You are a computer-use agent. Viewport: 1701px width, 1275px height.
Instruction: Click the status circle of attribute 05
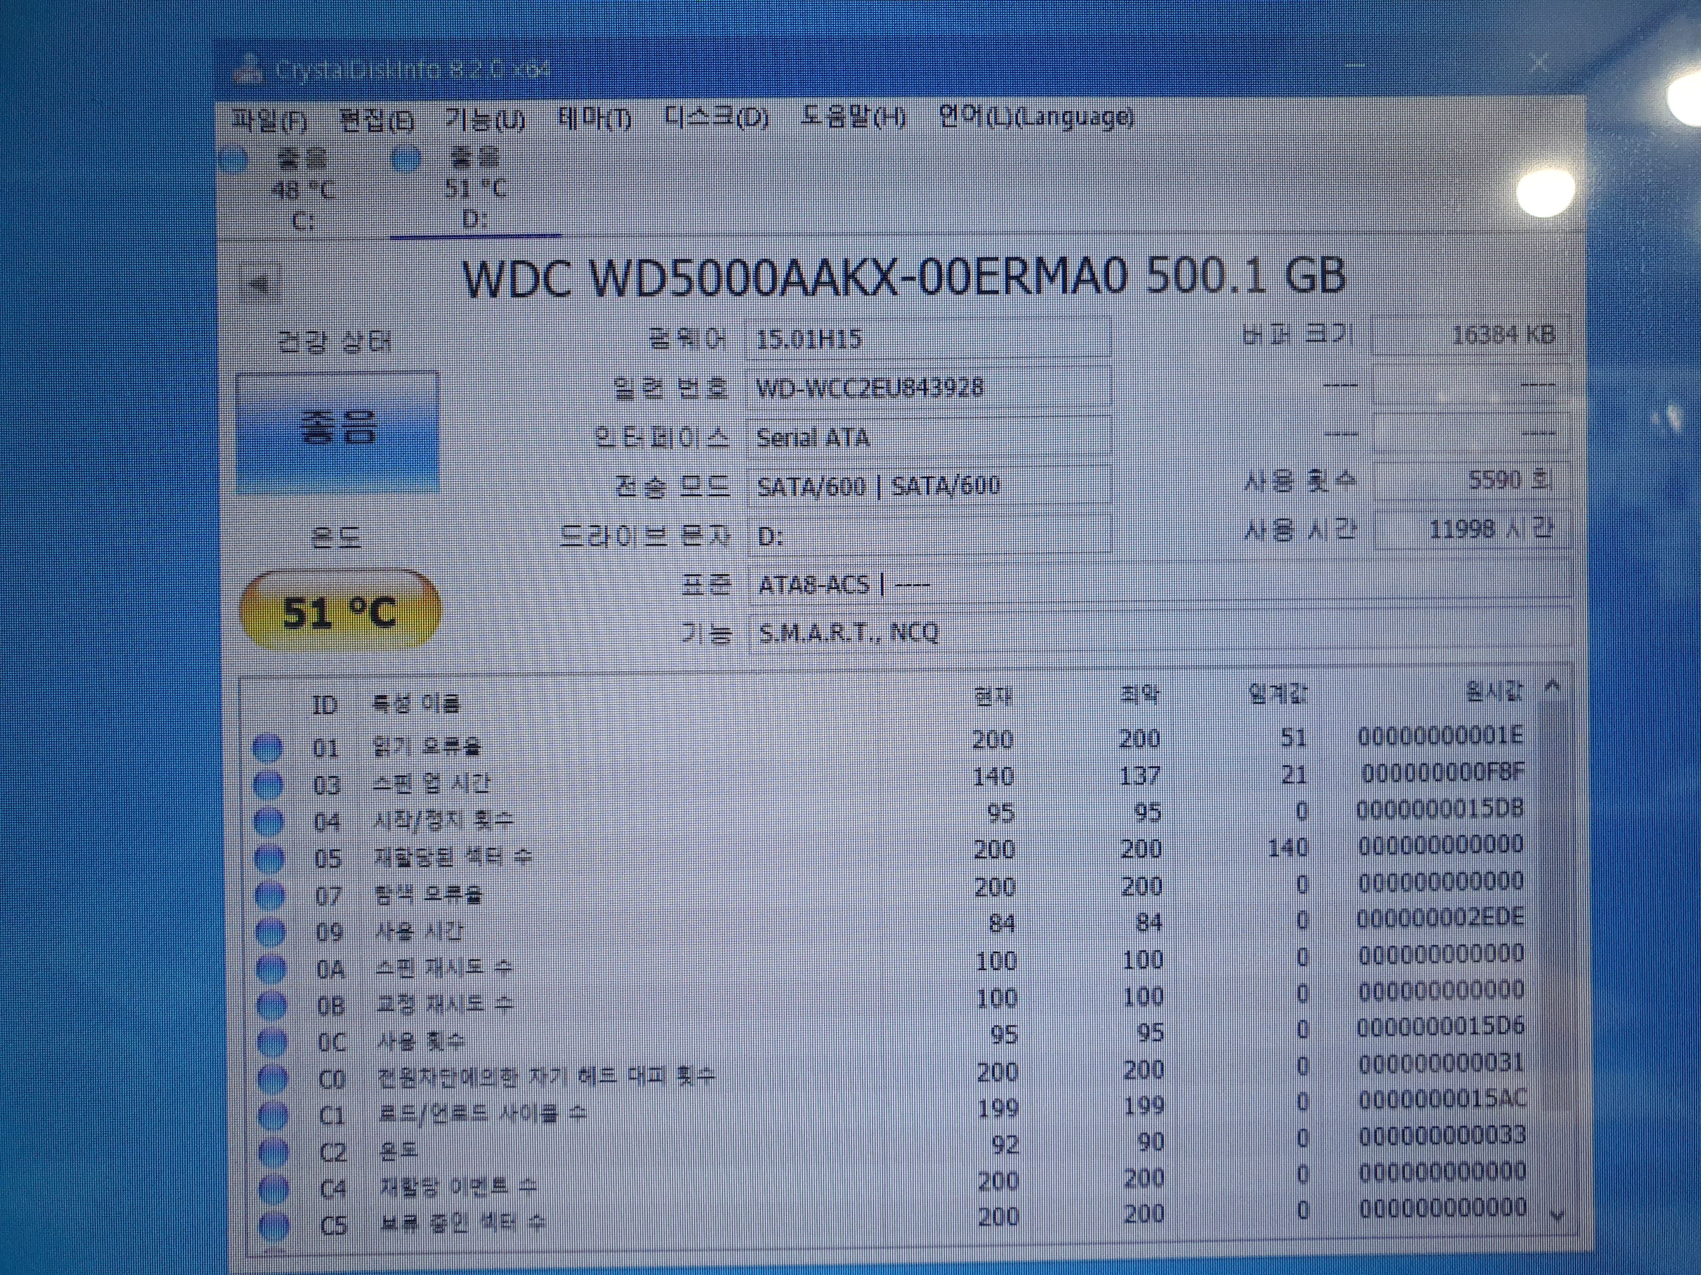(269, 858)
